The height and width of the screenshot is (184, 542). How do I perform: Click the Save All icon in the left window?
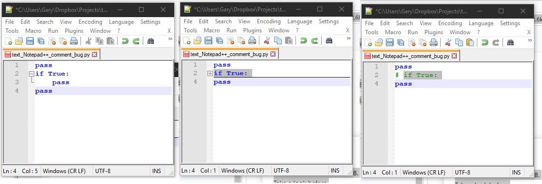41,41
